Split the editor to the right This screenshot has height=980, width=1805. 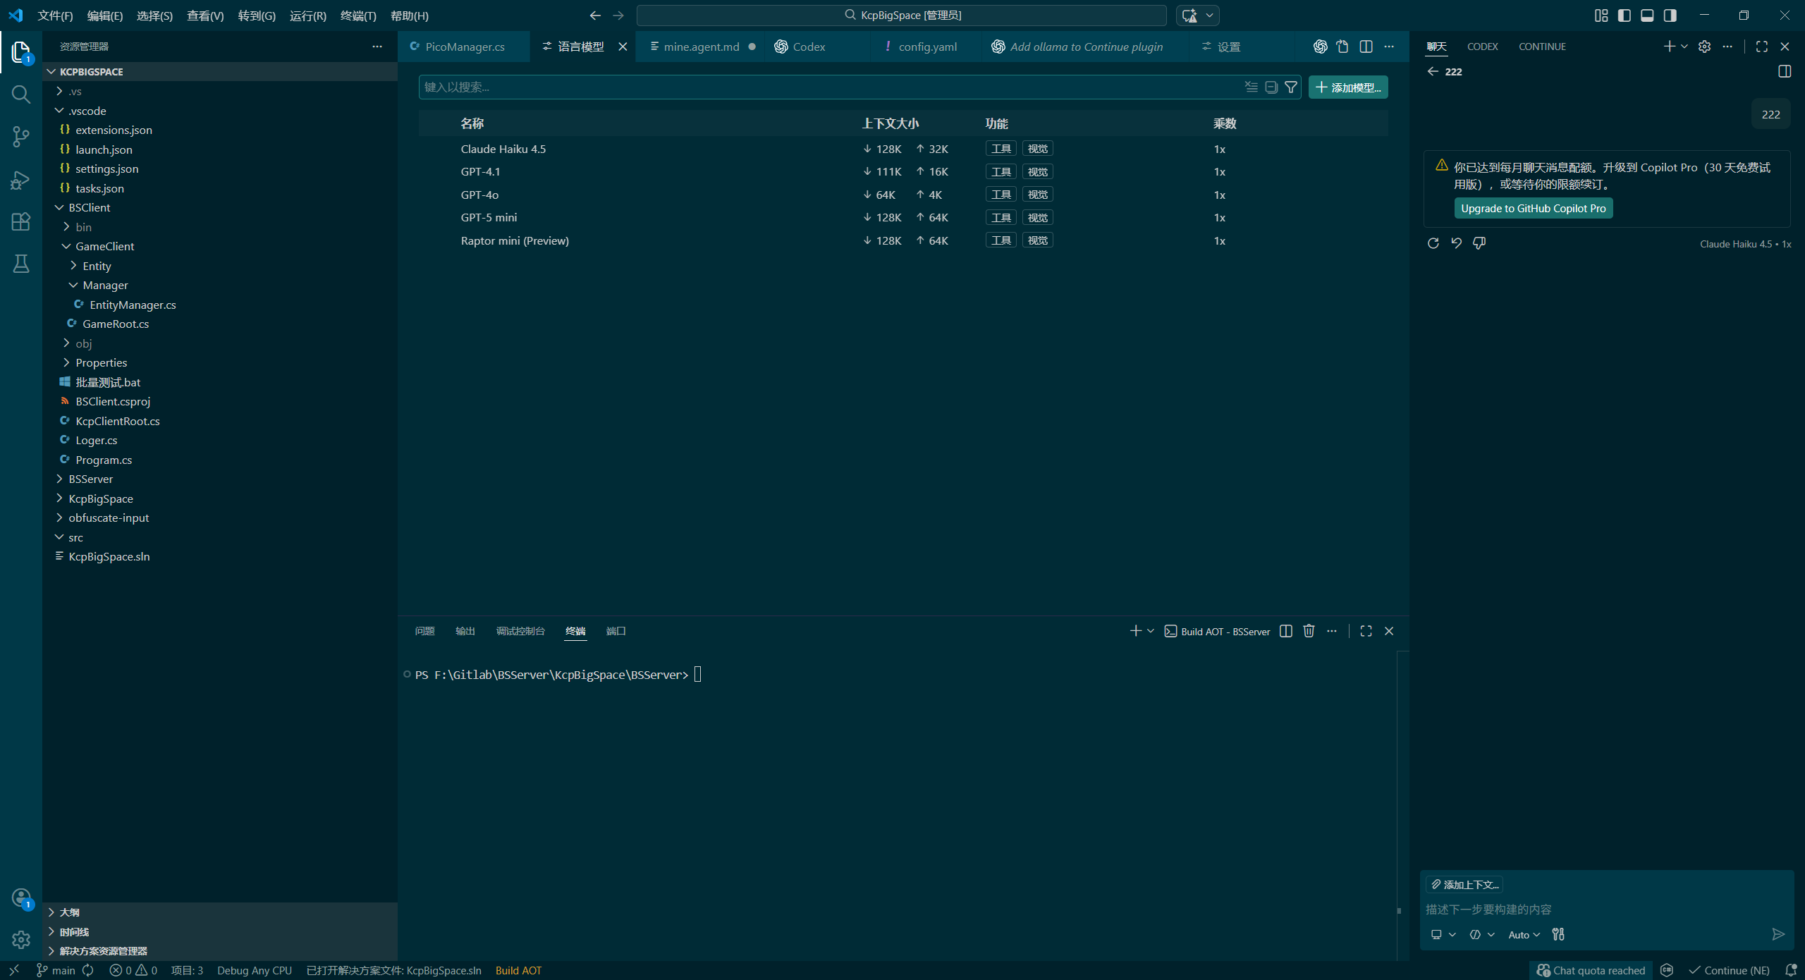pos(1366,47)
